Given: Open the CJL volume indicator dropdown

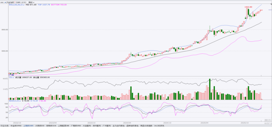Looking at the screenshot, I should coord(12,77).
